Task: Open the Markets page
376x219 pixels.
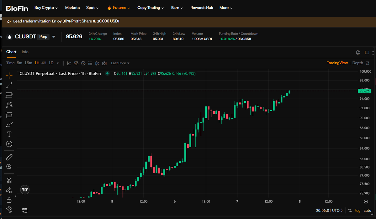Action: point(72,8)
